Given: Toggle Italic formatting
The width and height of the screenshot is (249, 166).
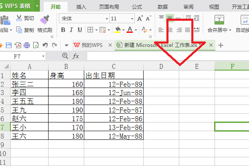Looking at the screenshot, I should pos(71,30).
